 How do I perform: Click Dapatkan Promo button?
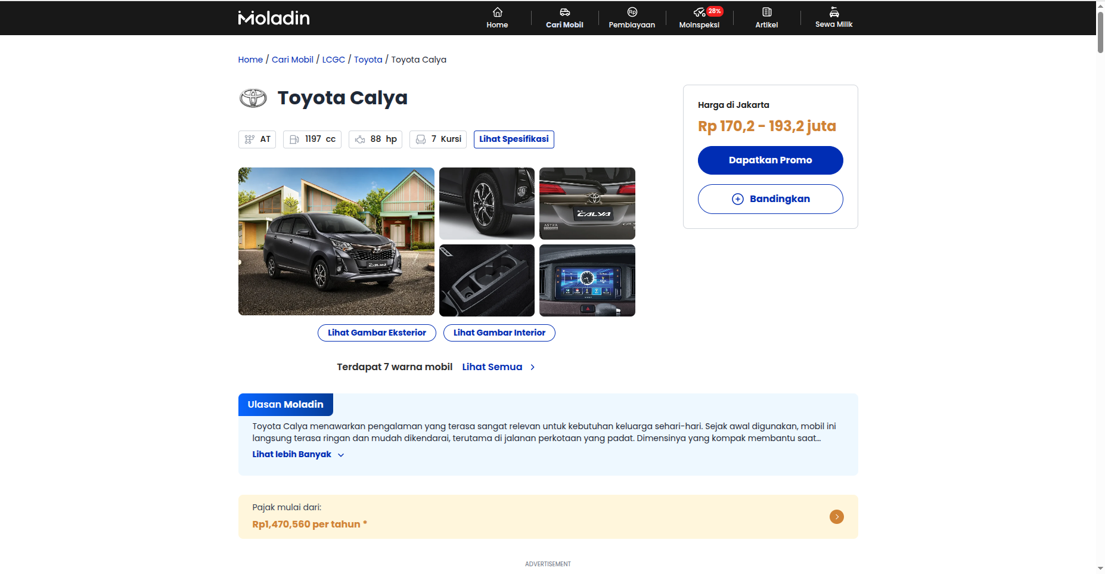(770, 160)
